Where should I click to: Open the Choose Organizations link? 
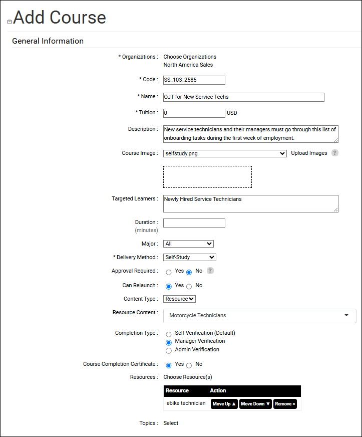tap(190, 57)
